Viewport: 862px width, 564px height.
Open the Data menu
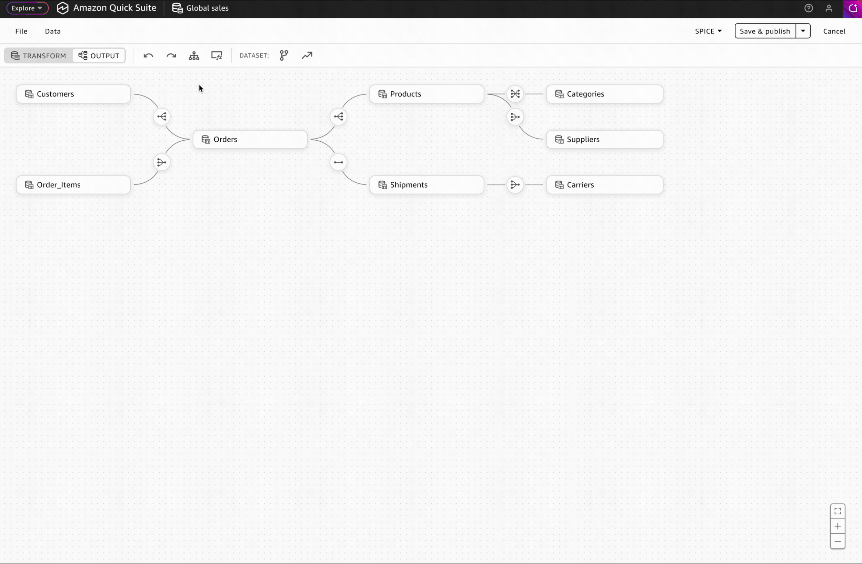pos(52,31)
